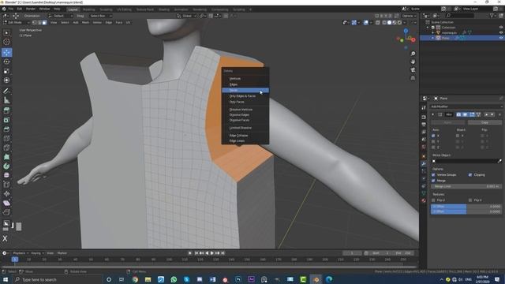This screenshot has width=505, height=284.
Task: Hide the Plane object in outliner
Action: (x=501, y=38)
